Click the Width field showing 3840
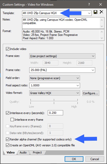 (51, 63)
